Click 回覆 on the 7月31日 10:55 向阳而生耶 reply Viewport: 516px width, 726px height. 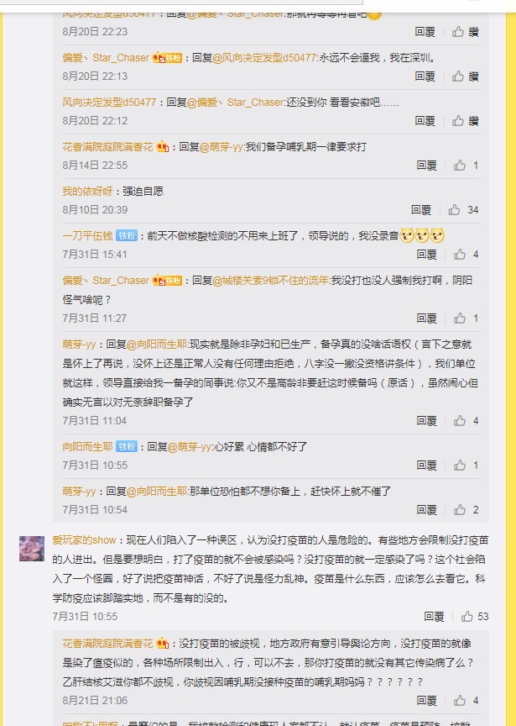(426, 466)
